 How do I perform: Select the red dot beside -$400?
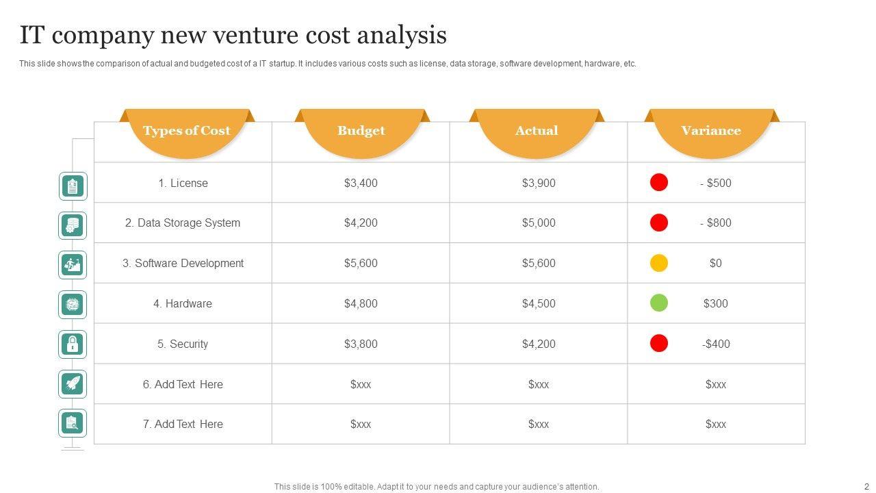(658, 343)
